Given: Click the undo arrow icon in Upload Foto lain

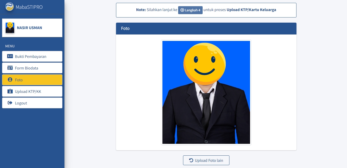Looking at the screenshot, I should (191, 160).
